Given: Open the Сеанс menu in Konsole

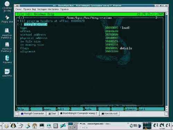Looking at the screenshot, I should [x=18, y=9].
